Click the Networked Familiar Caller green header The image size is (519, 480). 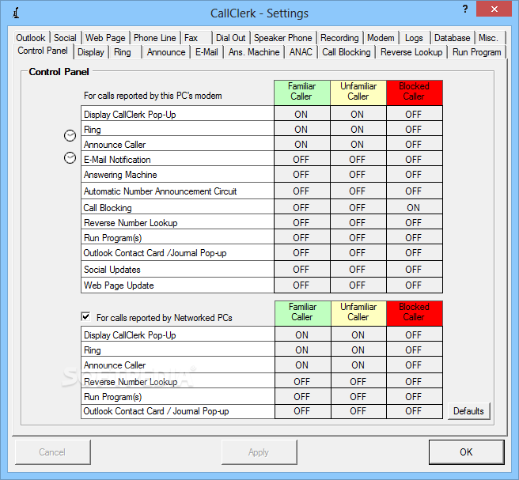pos(302,312)
